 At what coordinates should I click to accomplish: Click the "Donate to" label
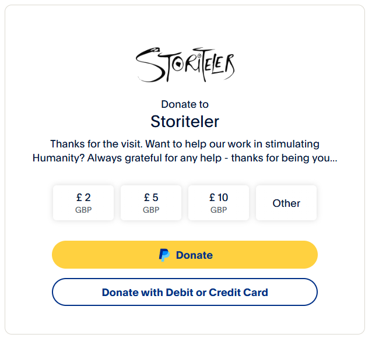185,105
